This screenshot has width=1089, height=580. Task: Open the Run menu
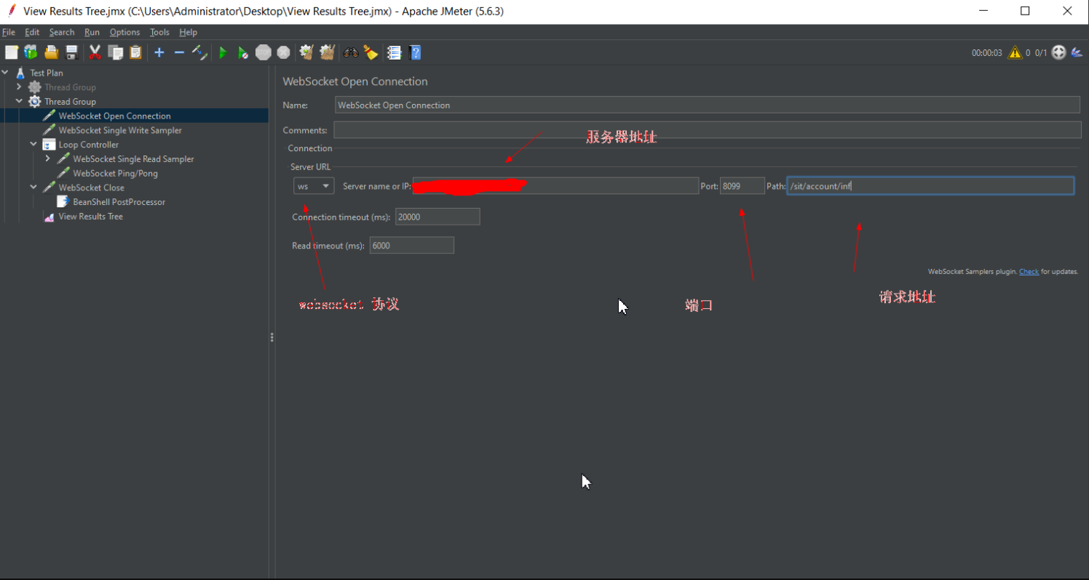pos(92,32)
